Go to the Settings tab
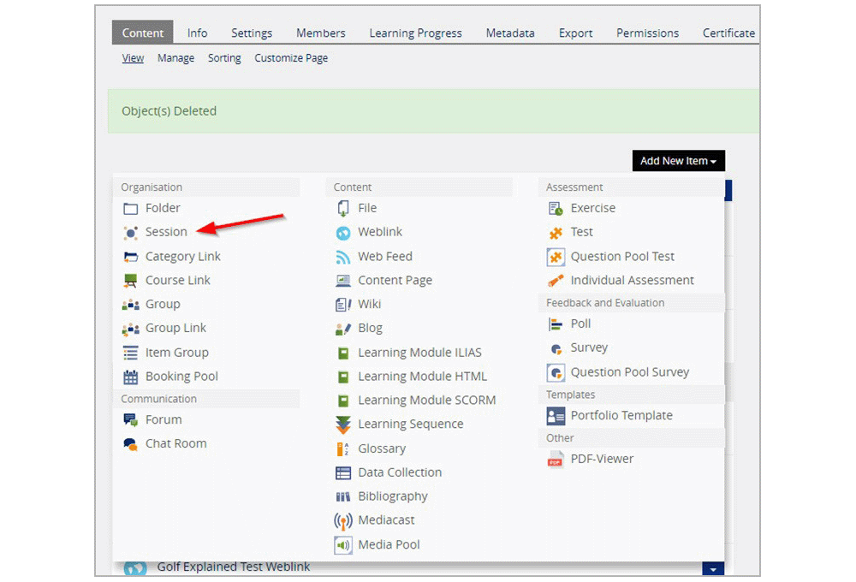This screenshot has width=856, height=582. 252,33
